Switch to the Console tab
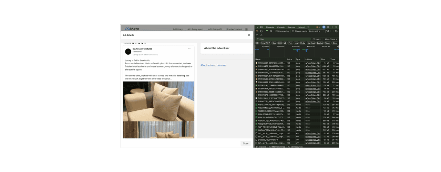 click(281, 27)
